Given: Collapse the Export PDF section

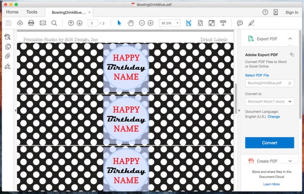Looking at the screenshot, I should click(290, 39).
